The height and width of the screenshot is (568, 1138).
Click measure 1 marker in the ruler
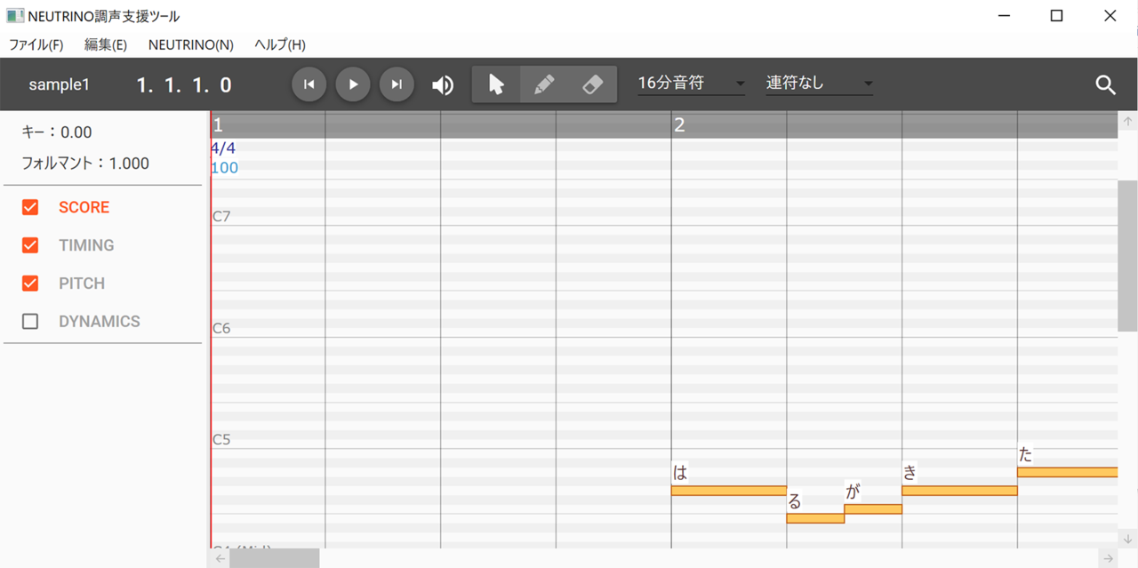tap(218, 124)
